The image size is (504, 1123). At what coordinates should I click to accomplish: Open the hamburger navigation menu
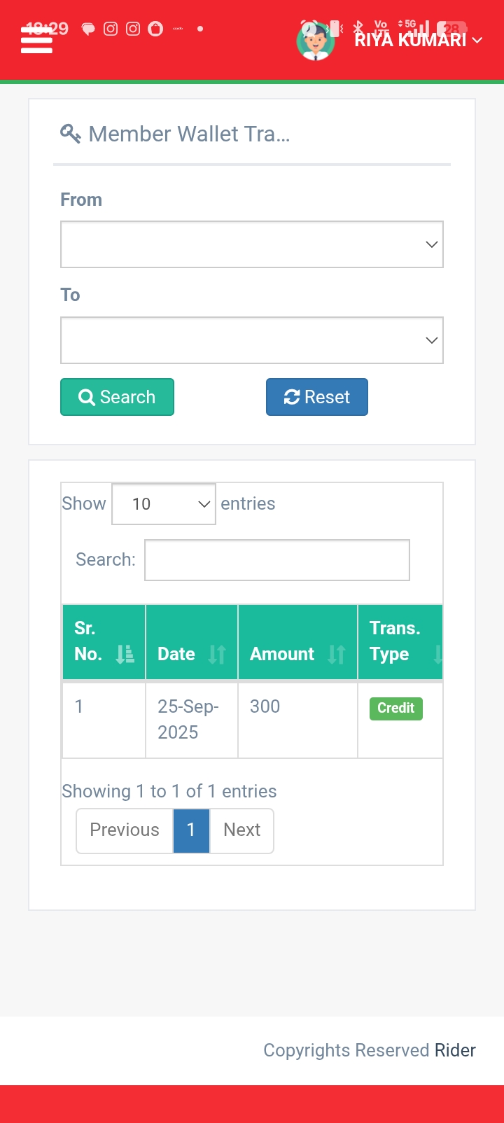(x=36, y=42)
